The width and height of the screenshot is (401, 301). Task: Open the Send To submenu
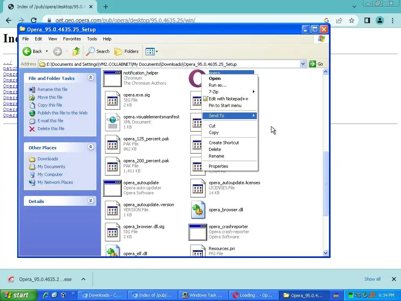[x=229, y=116]
